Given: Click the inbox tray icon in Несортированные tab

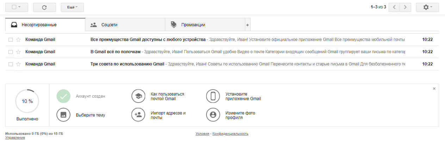Looking at the screenshot, I should pyautogui.click(x=14, y=25).
